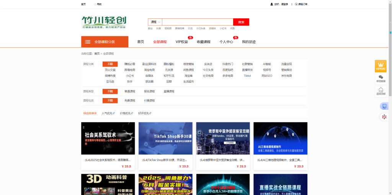Filter by 淘宝电商 category
This screenshot has width=392, height=195.
coord(149,70)
